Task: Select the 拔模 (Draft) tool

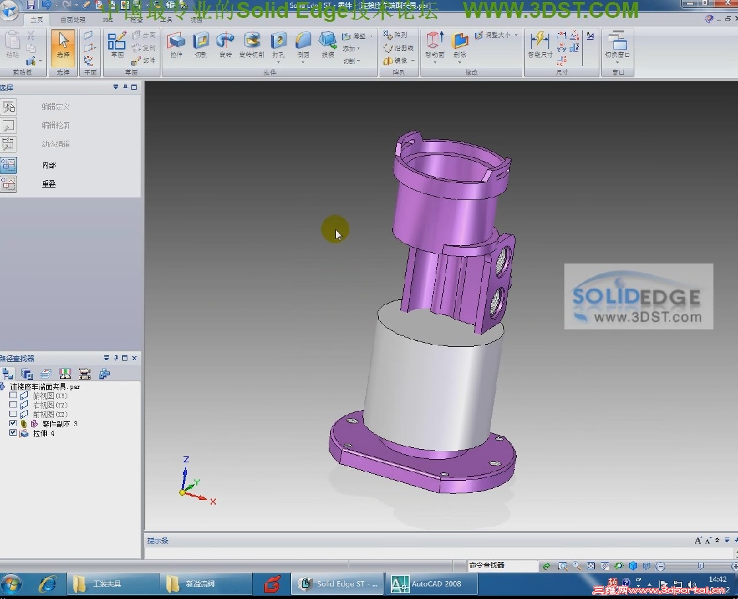Action: (x=327, y=45)
